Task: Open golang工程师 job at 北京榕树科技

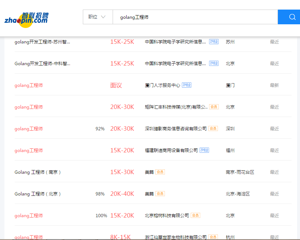Action: point(28,216)
